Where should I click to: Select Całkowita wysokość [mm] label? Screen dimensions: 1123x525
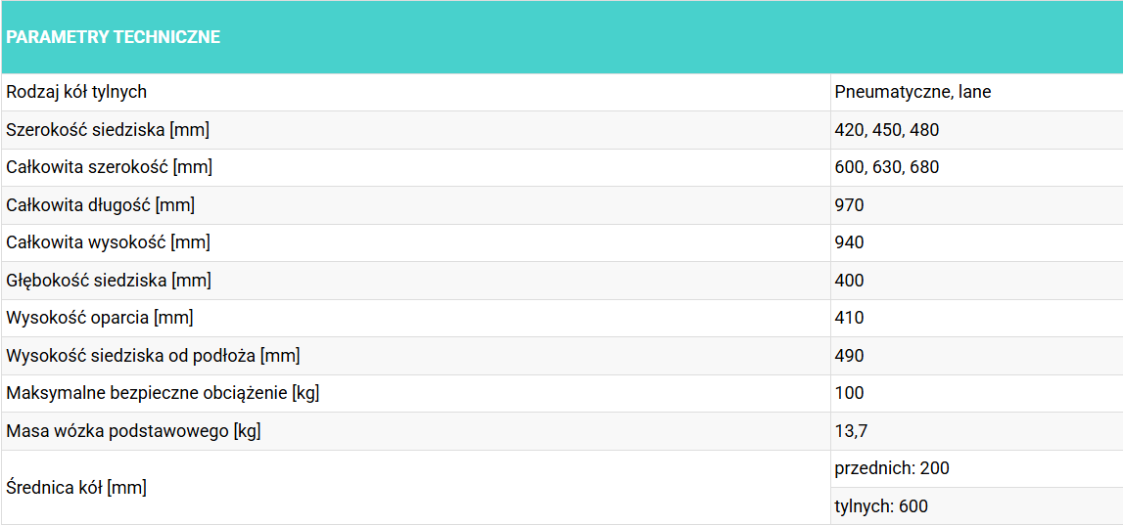point(108,242)
